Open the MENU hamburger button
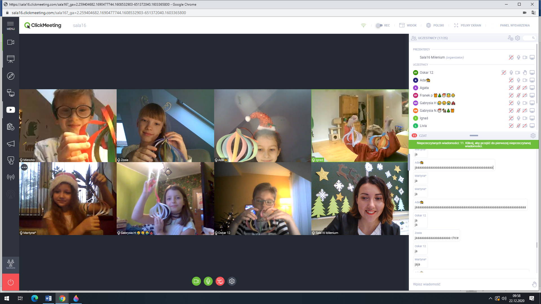This screenshot has width=541, height=304. (x=11, y=25)
